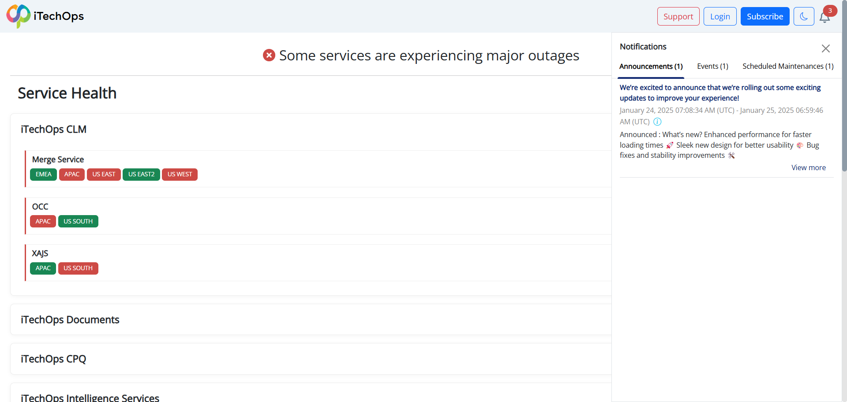This screenshot has width=847, height=402.
Task: Open the View more link
Action: tap(808, 167)
